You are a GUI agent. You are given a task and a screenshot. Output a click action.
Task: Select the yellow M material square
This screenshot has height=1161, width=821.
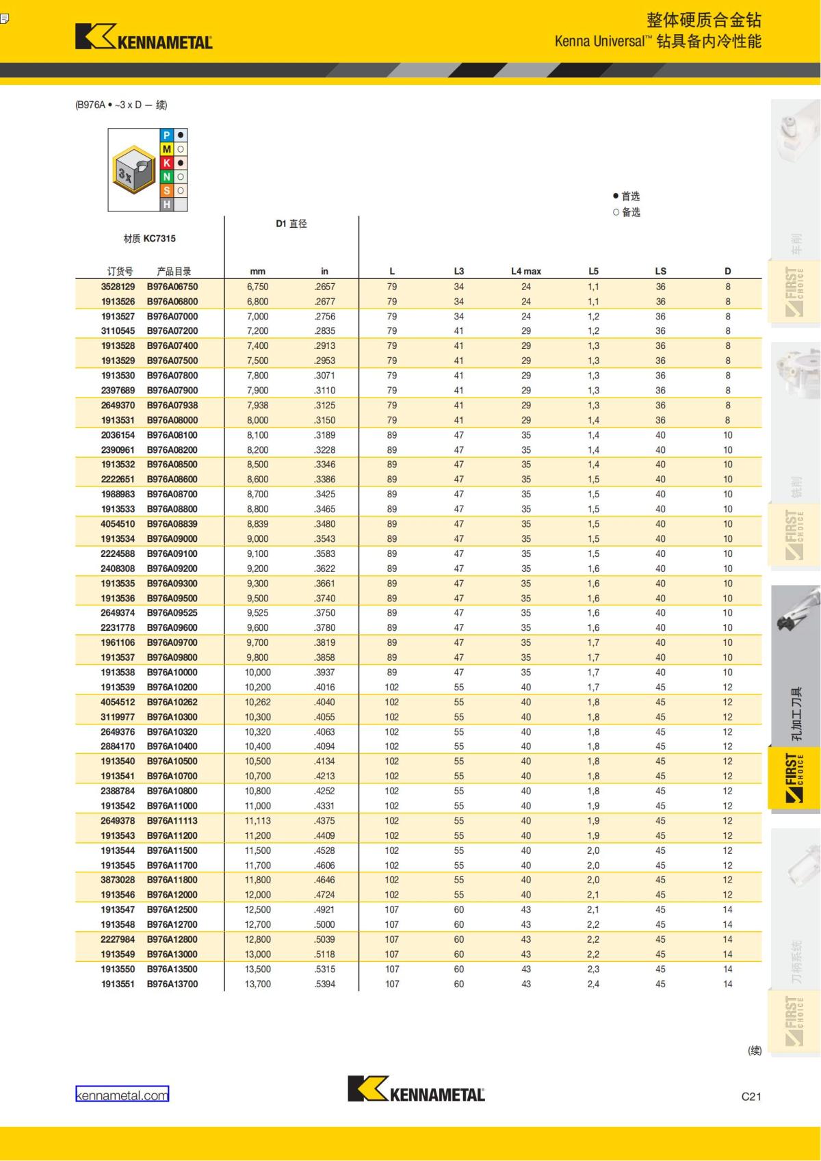(167, 149)
